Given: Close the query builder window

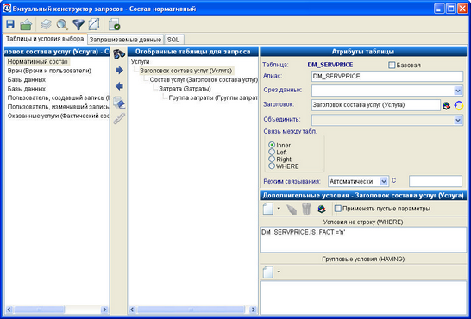Looking at the screenshot, I should click(x=462, y=9).
